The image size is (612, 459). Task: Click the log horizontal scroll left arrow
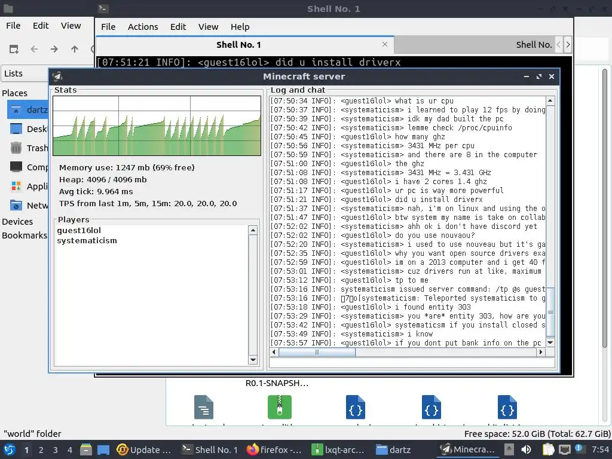274,352
